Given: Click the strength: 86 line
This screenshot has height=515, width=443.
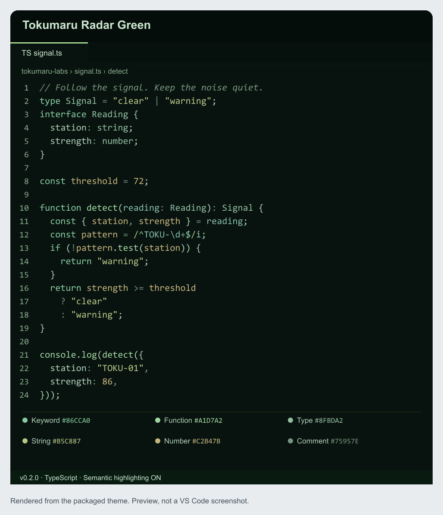Looking at the screenshot, I should (x=84, y=382).
